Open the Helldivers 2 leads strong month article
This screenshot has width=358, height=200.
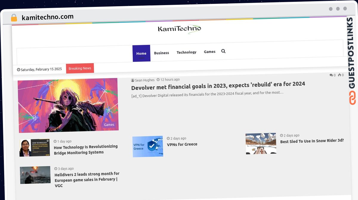click(x=87, y=179)
